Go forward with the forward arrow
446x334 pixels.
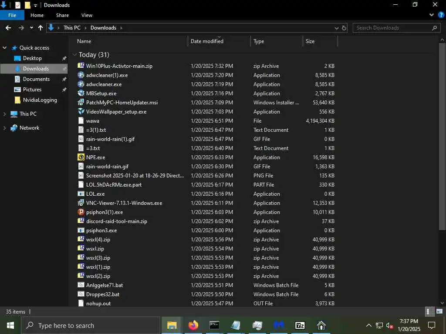(21, 28)
